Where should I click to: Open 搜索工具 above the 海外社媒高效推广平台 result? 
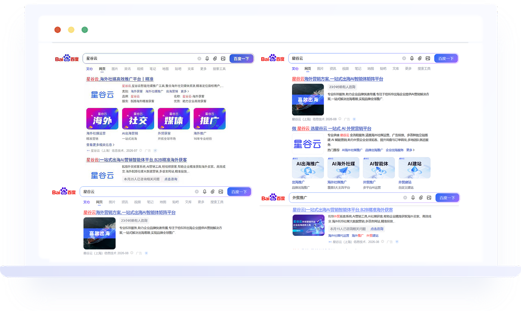[x=219, y=69]
